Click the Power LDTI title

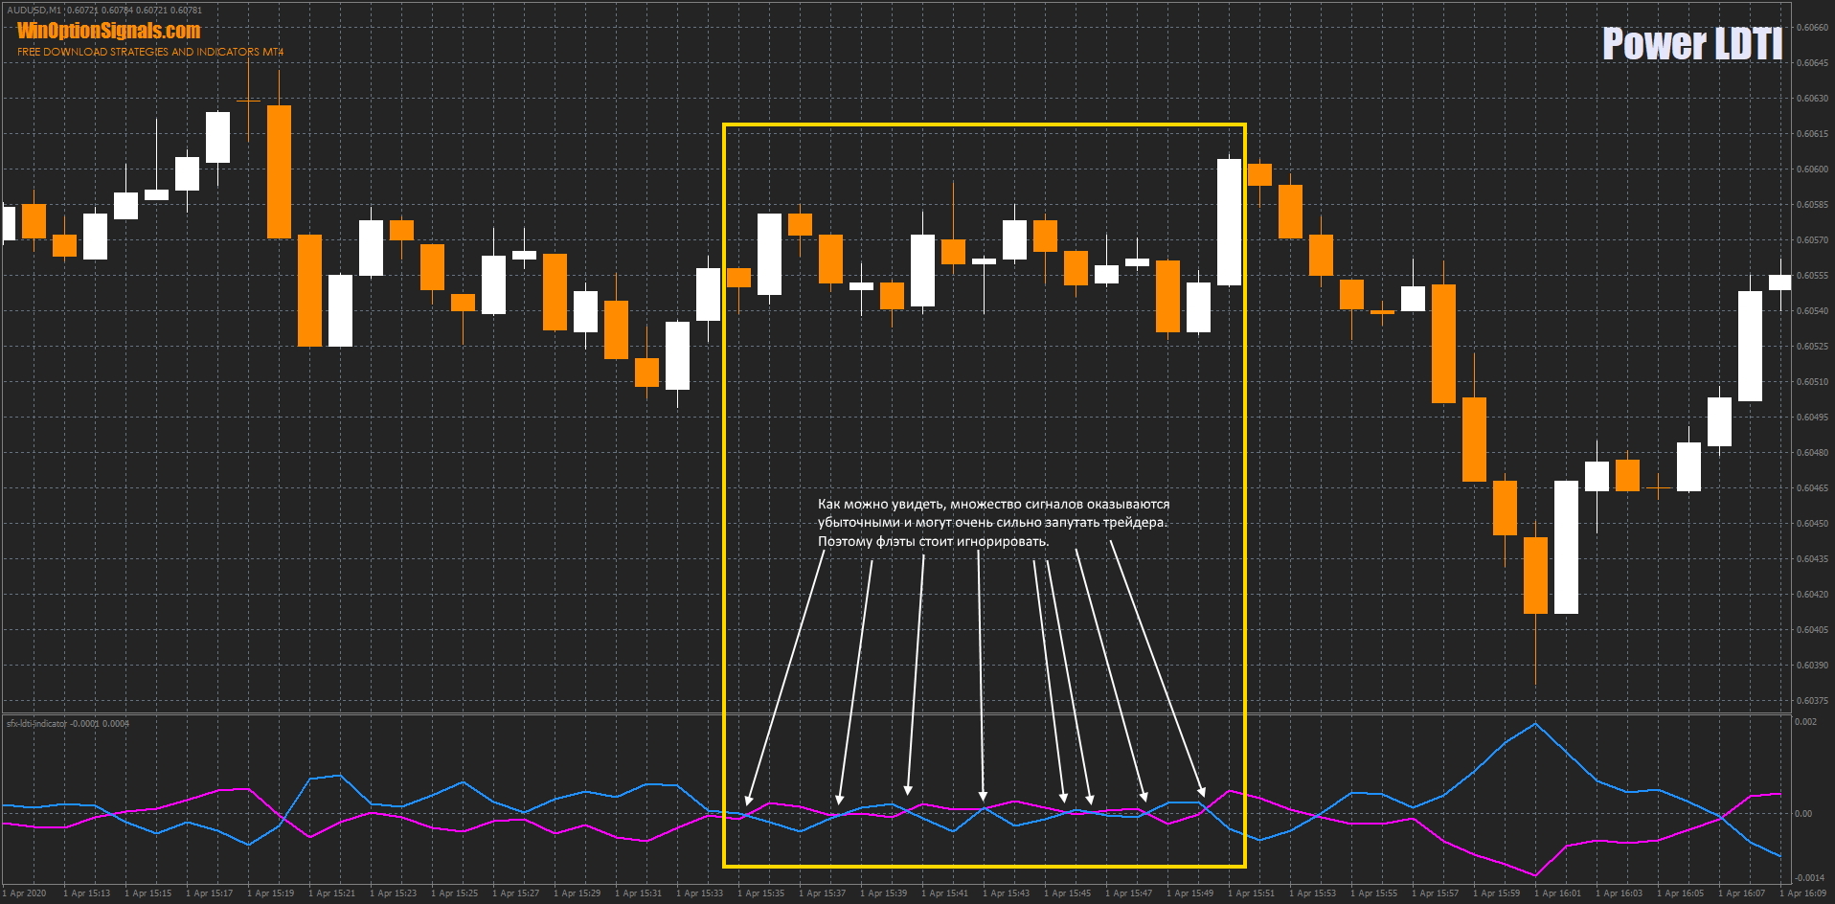click(1691, 44)
